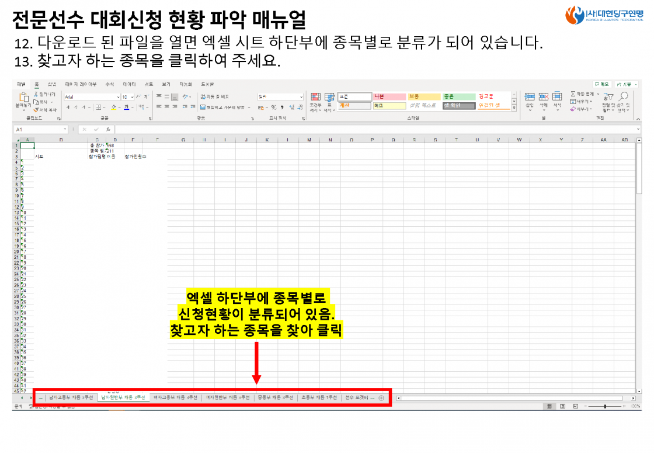Toggle bottom align button in alignment group
654x453 pixels.
coord(175,96)
